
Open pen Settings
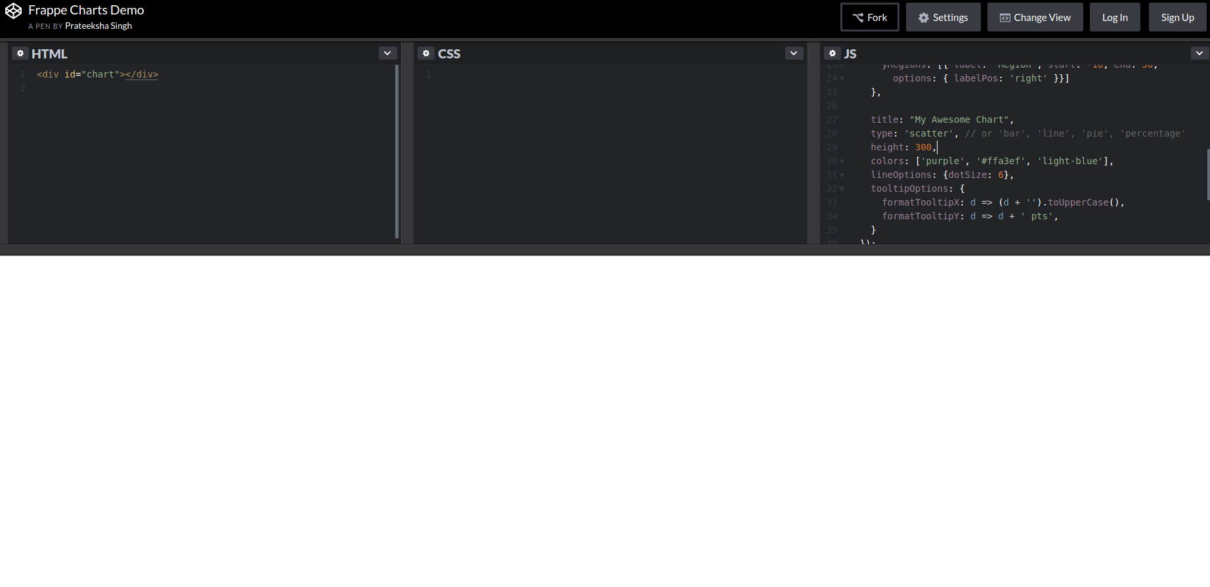[x=943, y=17]
